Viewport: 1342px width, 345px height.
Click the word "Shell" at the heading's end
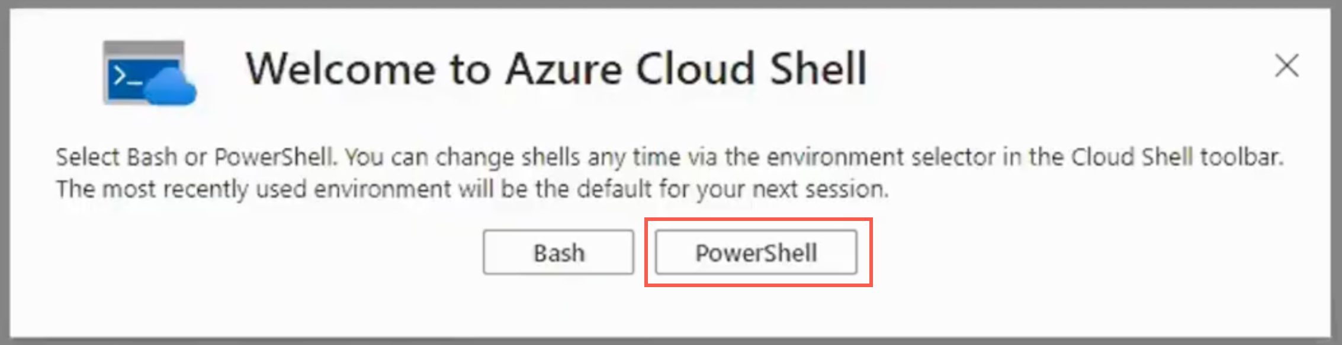(x=818, y=69)
